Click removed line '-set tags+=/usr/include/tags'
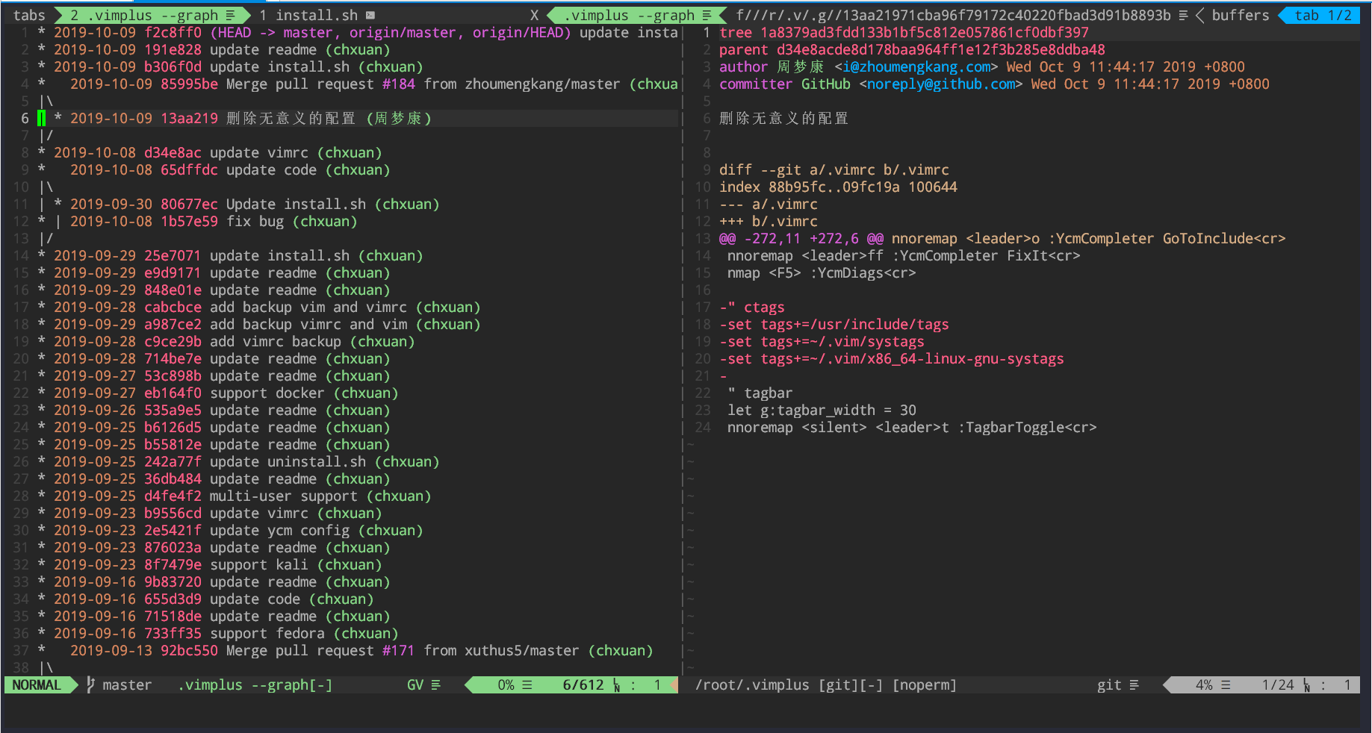Image resolution: width=1372 pixels, height=733 pixels. pos(834,325)
